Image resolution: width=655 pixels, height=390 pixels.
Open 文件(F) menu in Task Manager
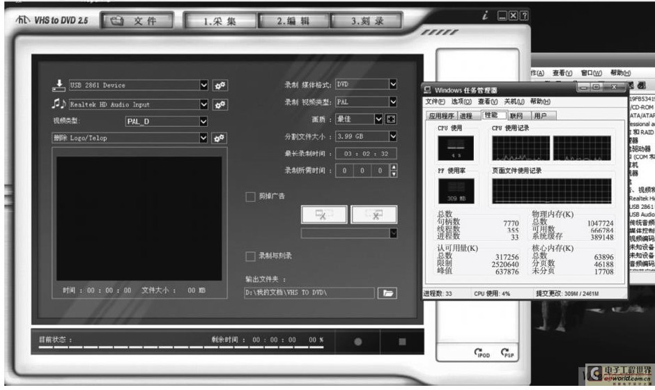(435, 102)
